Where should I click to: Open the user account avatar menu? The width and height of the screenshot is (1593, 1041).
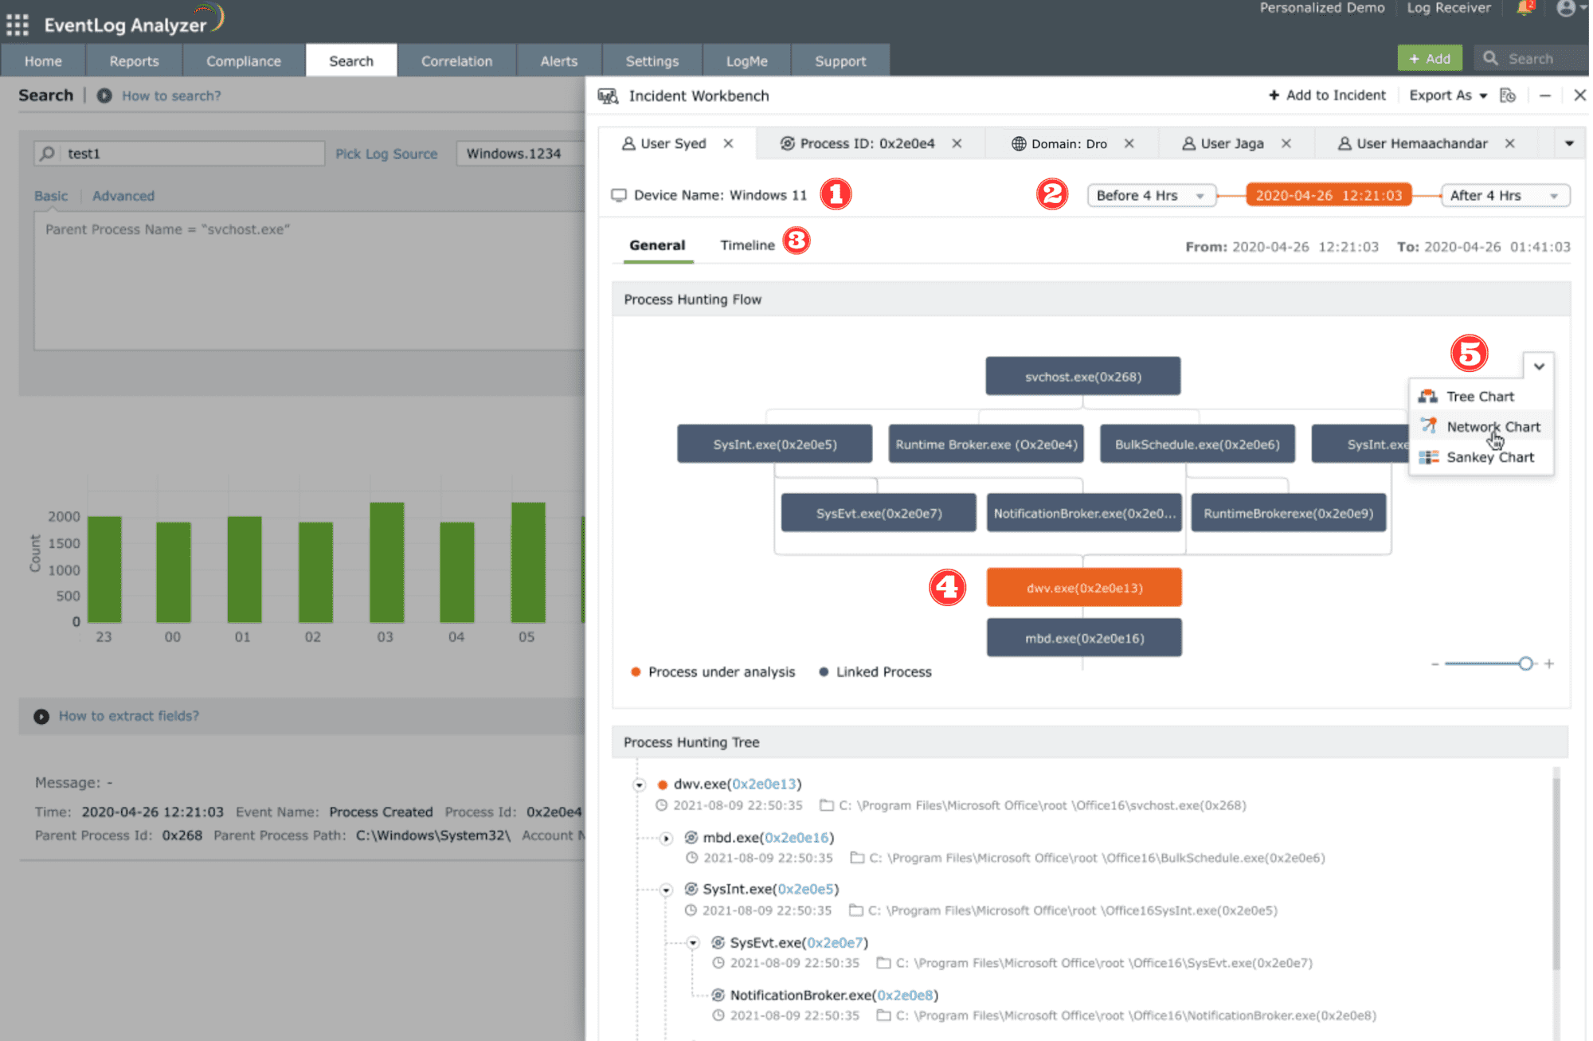click(x=1566, y=9)
